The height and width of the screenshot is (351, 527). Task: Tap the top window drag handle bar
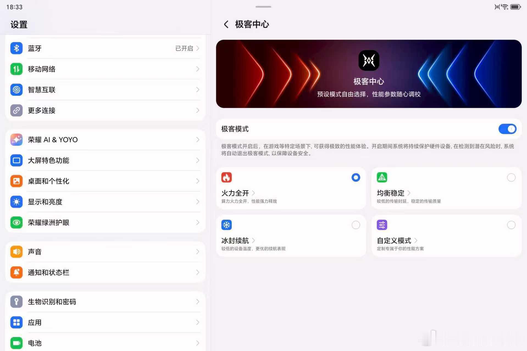coord(263,7)
